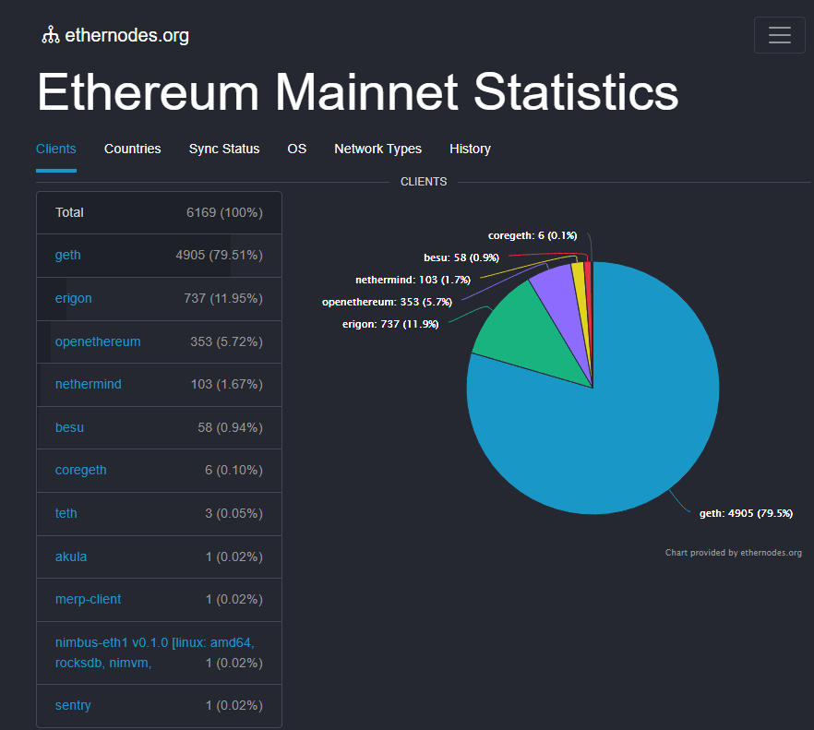Click the '4905 (79.51%)' geth value
The width and height of the screenshot is (814, 730).
(219, 255)
